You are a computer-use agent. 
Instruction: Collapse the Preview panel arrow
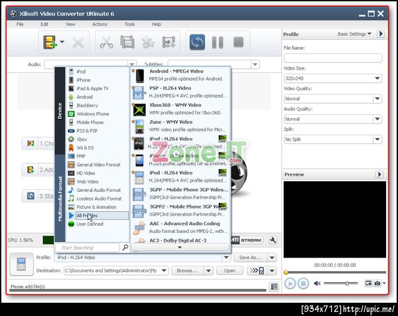pyautogui.click(x=379, y=175)
